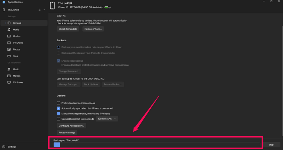Click the TV Shows monitor icon under Settings
The width and height of the screenshot is (283, 150).
coord(9,43)
